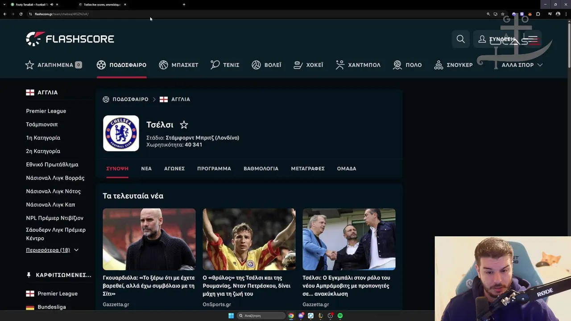This screenshot has width=571, height=321.
Task: Open 1η Κατηγορία league link
Action: pos(43,138)
